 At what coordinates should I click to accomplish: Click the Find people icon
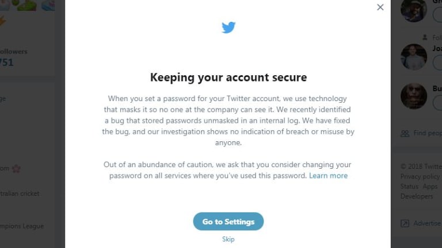pos(405,133)
